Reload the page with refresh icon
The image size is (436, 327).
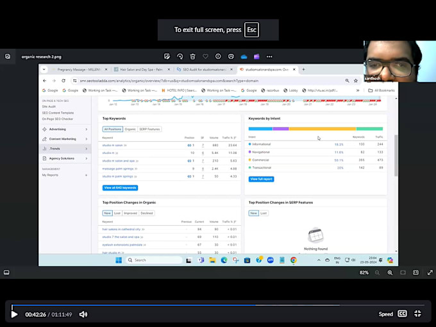point(63,81)
